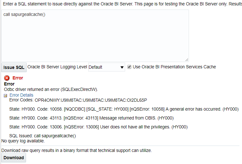This screenshot has height=164, width=242.
Task: Open the Logging Level dropdown arrow
Action: (x=122, y=67)
